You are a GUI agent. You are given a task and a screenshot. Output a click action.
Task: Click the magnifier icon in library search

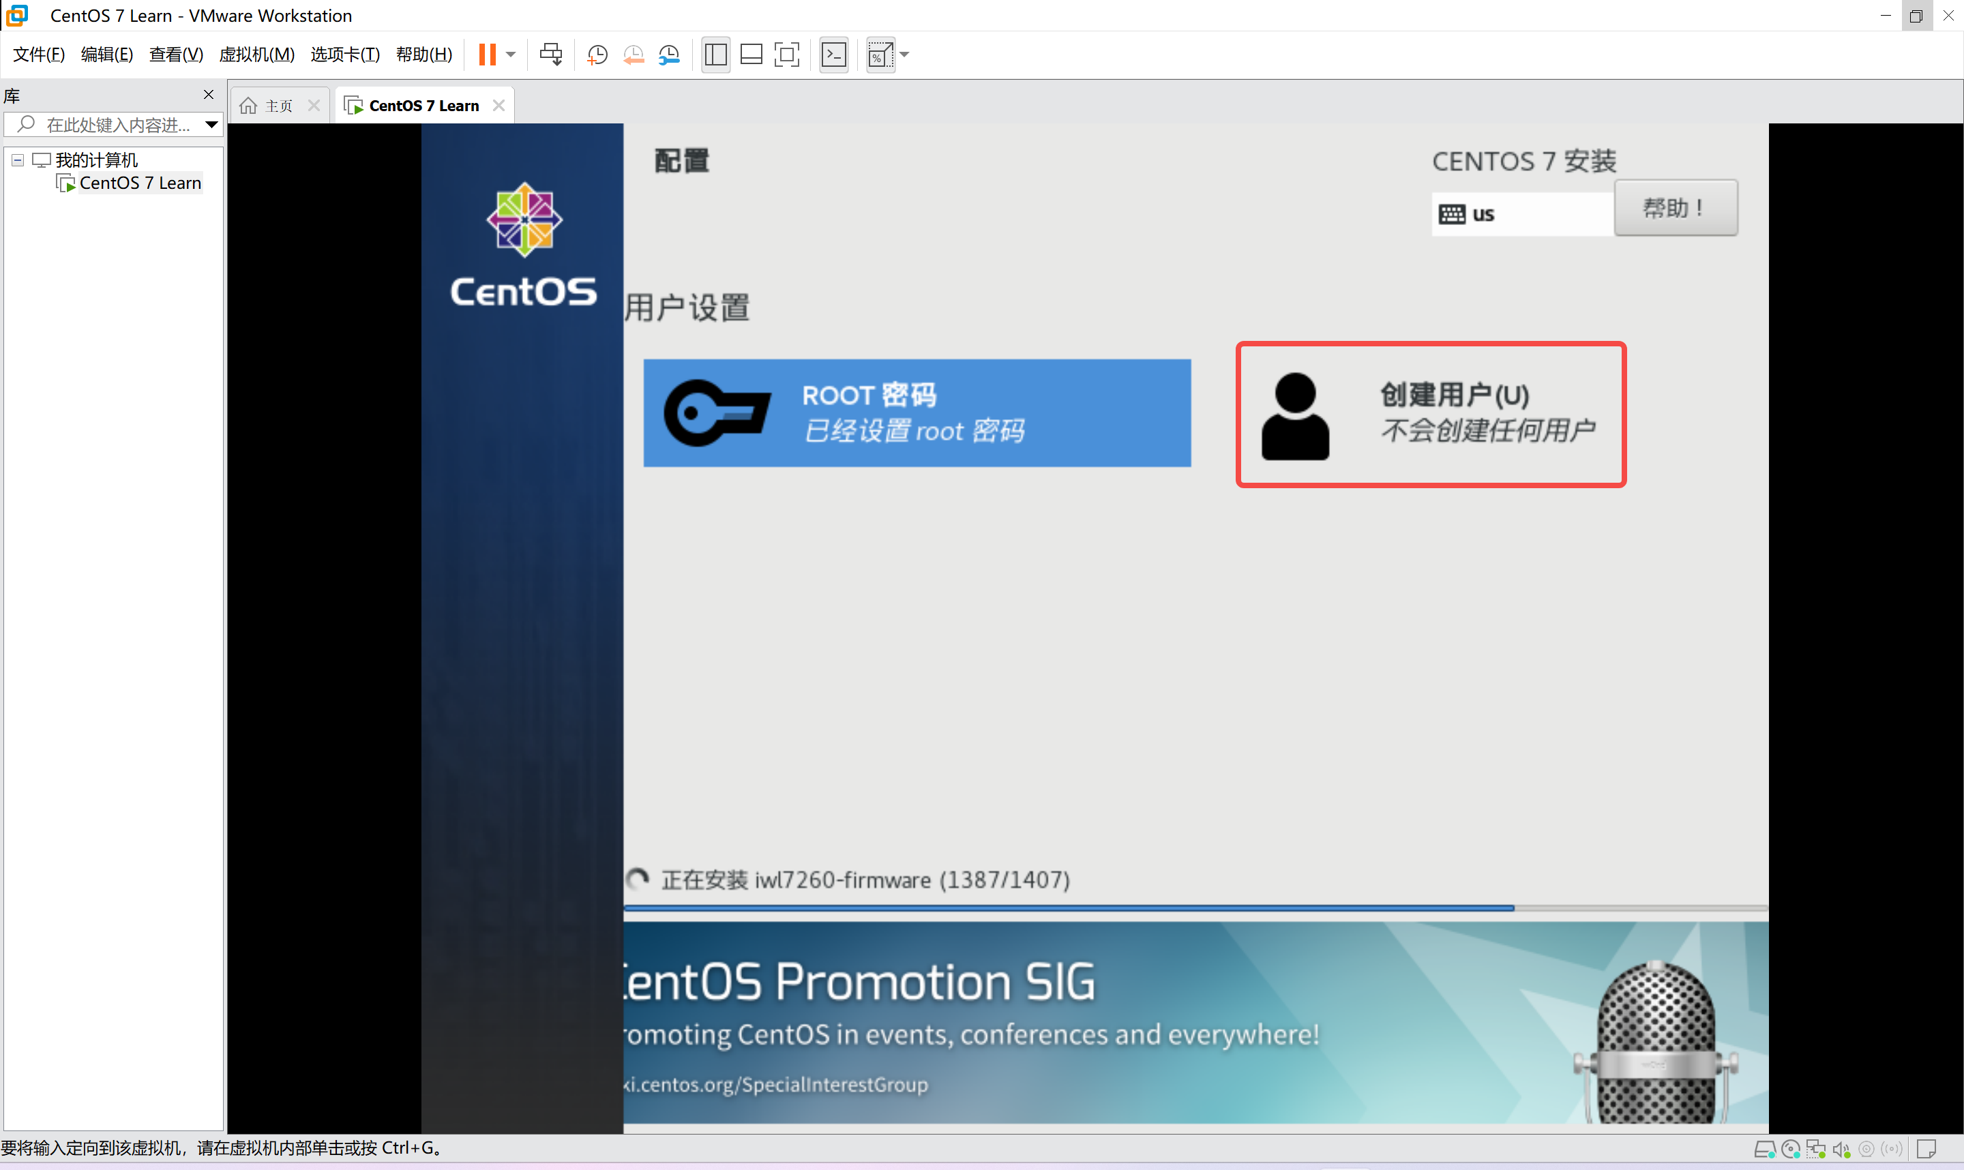pyautogui.click(x=26, y=124)
